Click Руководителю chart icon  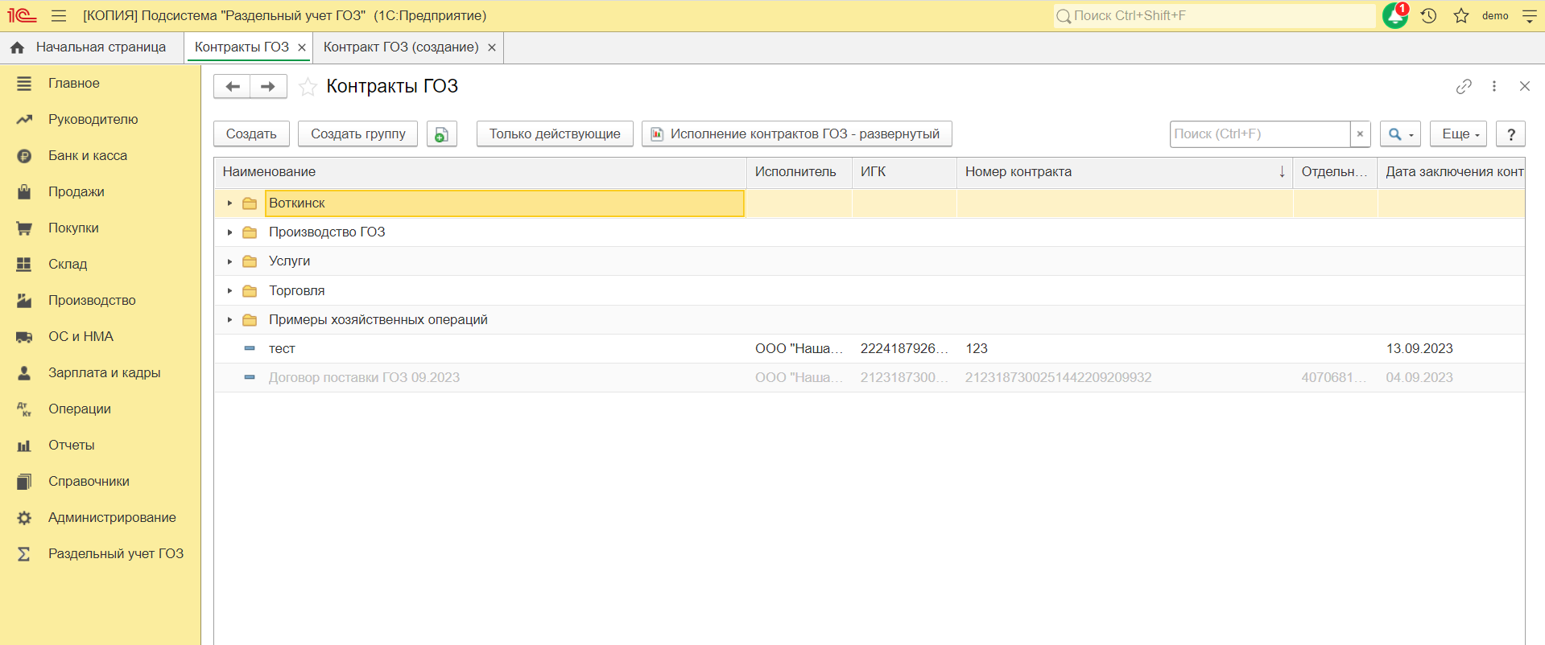[24, 120]
